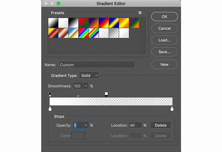The height and width of the screenshot is (152, 222).
Task: Open the Presets gear menu
Action: (141, 13)
